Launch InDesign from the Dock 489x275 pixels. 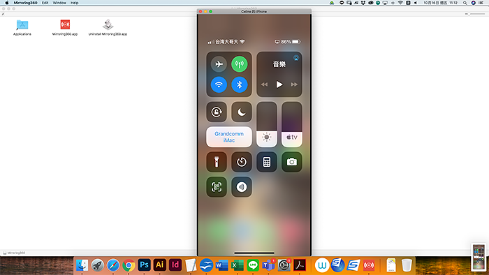175,265
